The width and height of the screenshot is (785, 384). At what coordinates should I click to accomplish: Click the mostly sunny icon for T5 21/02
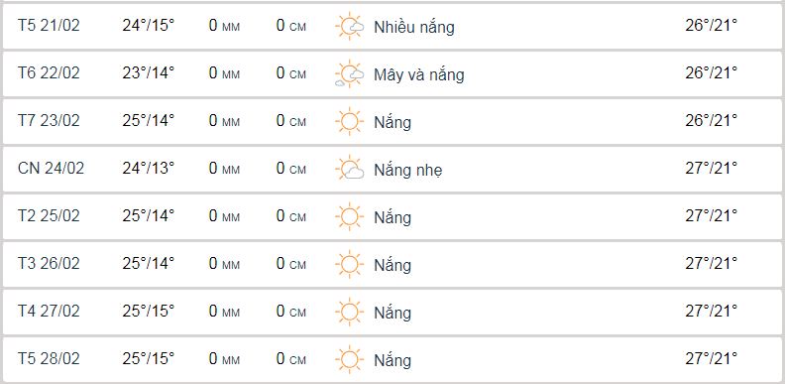349,26
